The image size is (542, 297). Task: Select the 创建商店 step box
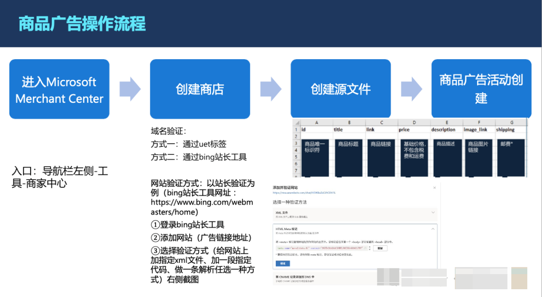(x=200, y=89)
